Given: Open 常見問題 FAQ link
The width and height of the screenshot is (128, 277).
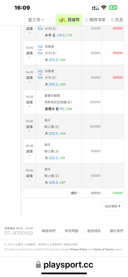Looking at the screenshot, I should (x=71, y=231).
